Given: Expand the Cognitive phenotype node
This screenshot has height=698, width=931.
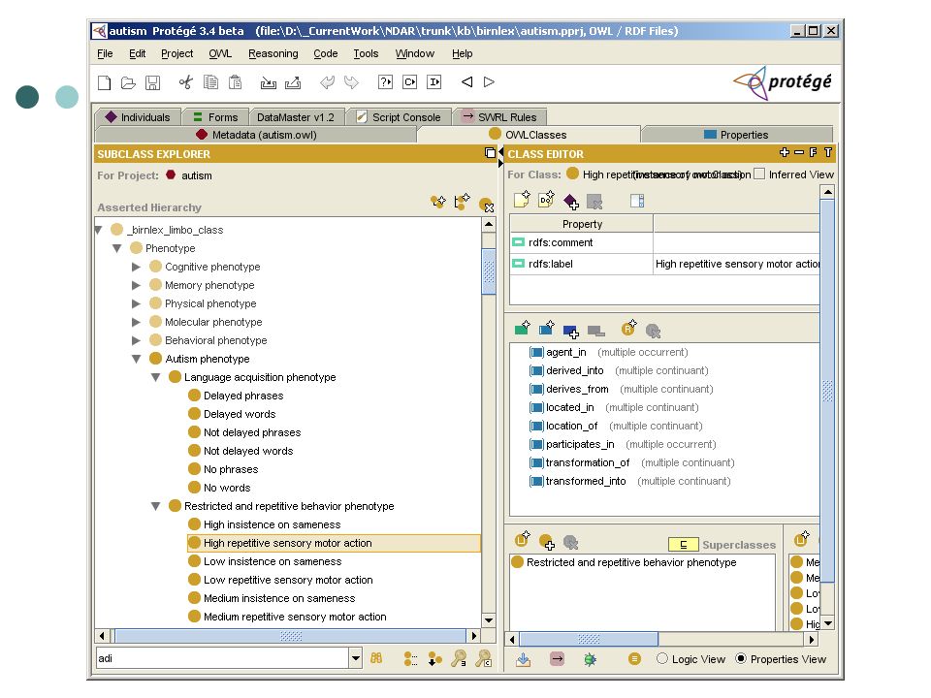Looking at the screenshot, I should [x=136, y=268].
